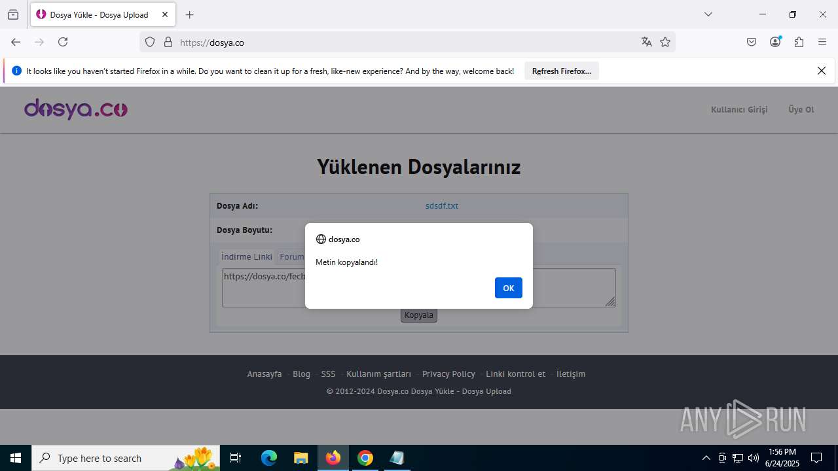Open the SSS footer link

[x=328, y=374]
